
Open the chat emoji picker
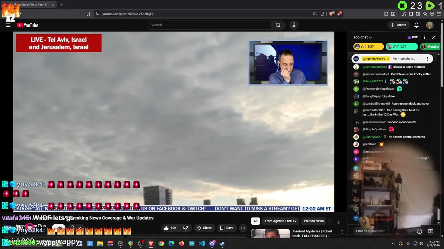(x=419, y=231)
